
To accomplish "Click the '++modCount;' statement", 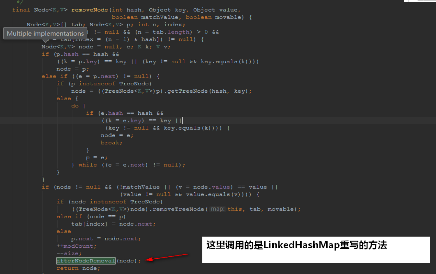I will pyautogui.click(x=76, y=246).
